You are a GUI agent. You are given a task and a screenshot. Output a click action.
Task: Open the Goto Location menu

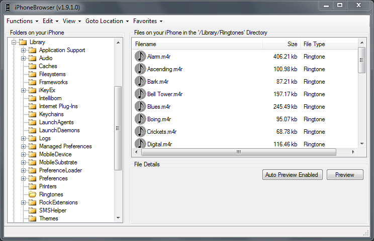[107, 21]
